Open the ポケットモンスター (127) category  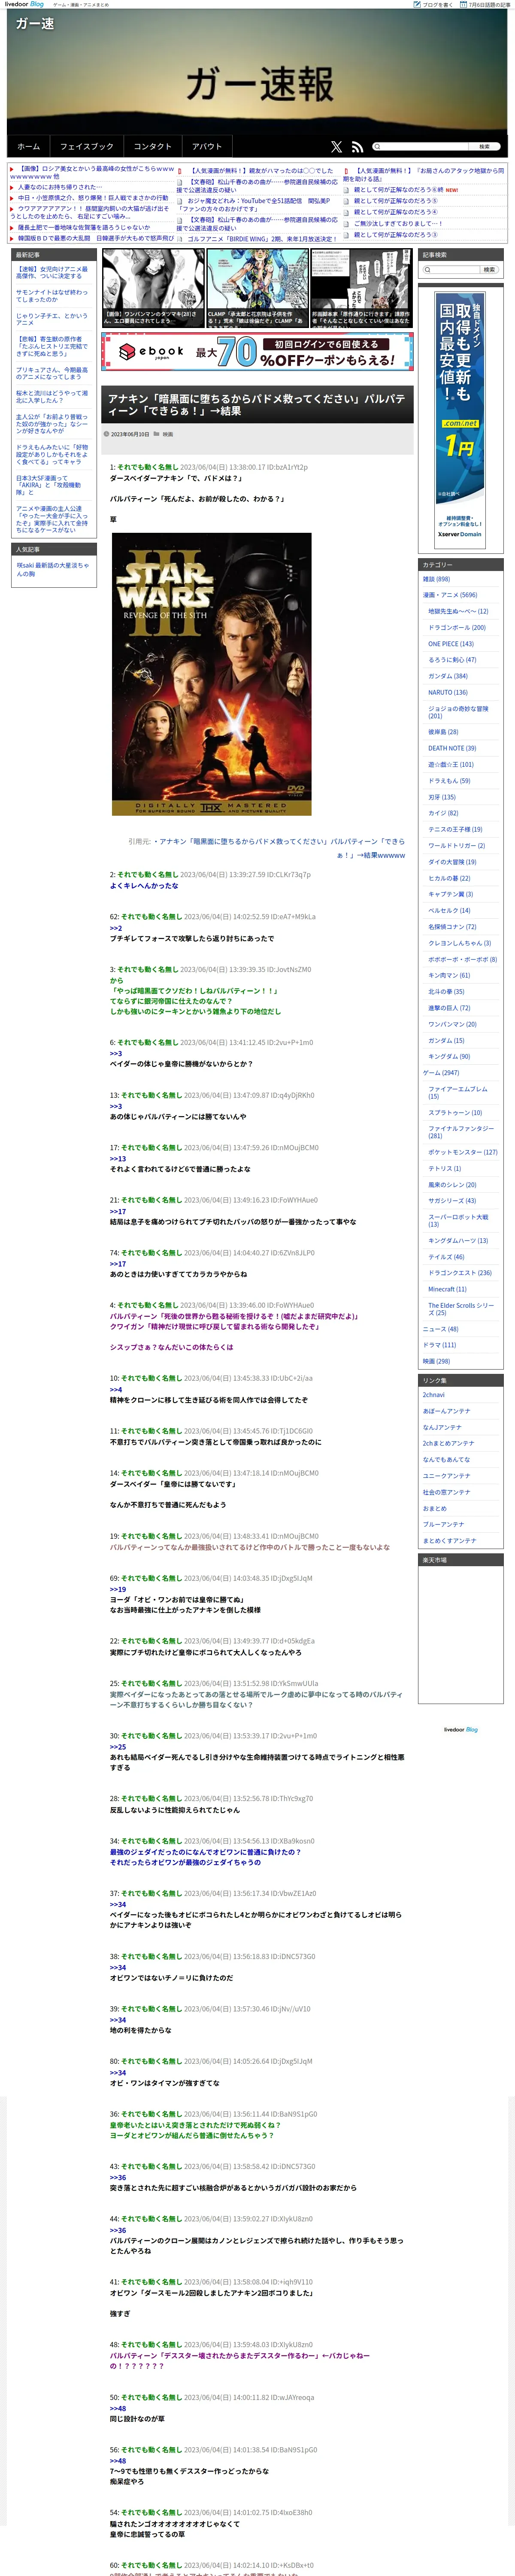coord(462,1152)
